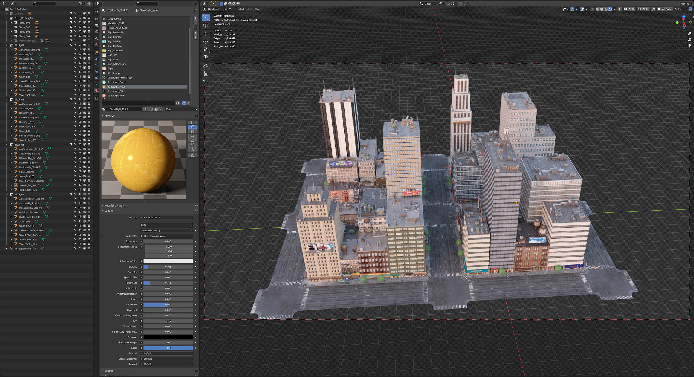Image resolution: width=694 pixels, height=377 pixels.
Task: Pin the properties editor context
Action: point(195,10)
